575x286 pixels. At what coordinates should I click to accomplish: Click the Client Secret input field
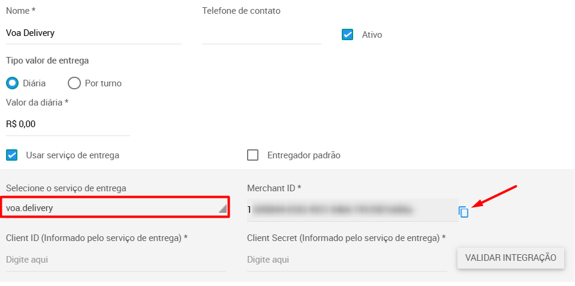[x=347, y=260]
